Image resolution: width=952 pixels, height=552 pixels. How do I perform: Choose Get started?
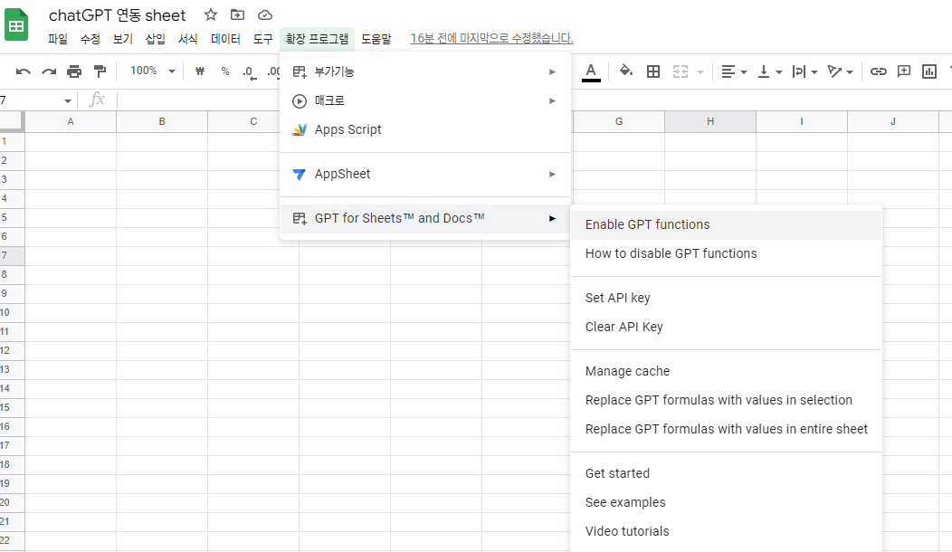(x=726, y=473)
